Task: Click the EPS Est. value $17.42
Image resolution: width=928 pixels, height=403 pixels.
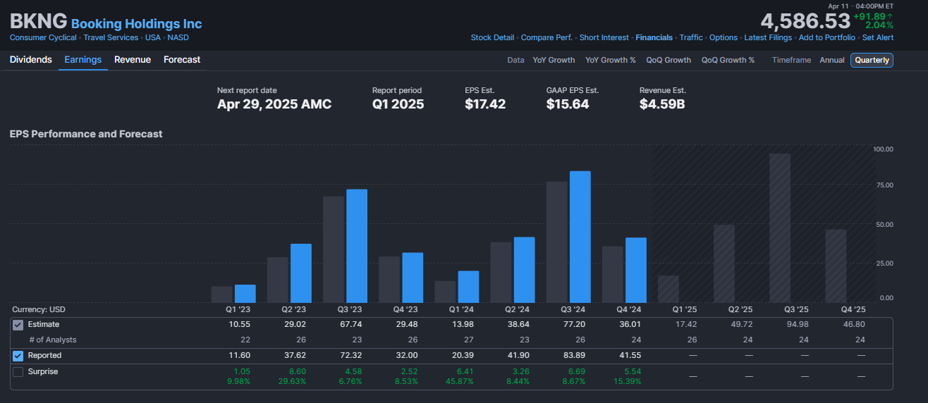Action: pos(485,104)
